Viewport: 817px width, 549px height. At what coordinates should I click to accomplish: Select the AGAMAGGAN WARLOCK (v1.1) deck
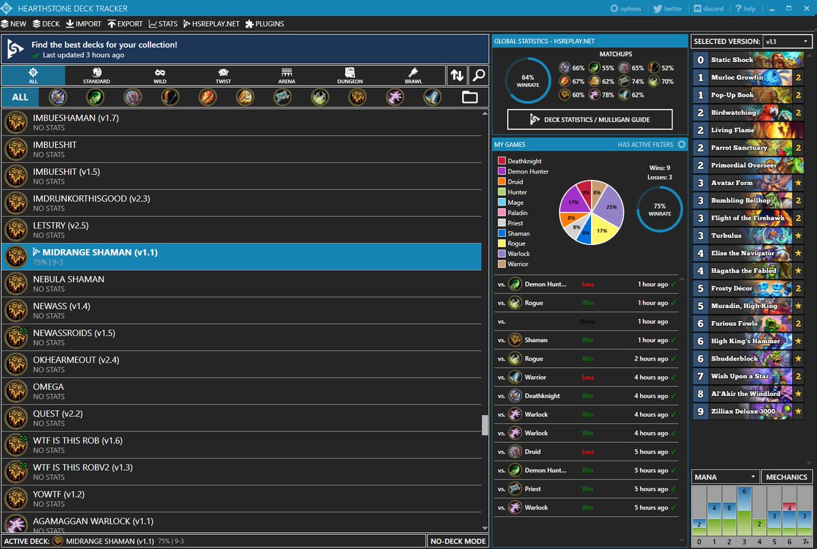coord(242,522)
